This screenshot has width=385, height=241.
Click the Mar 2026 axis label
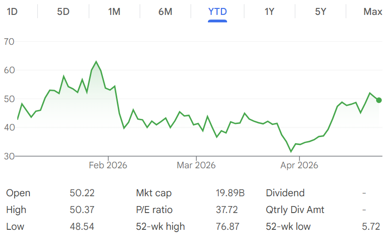[196, 165]
